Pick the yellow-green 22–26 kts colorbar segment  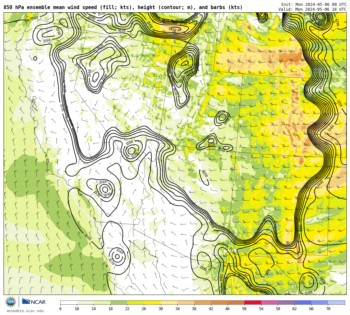(135, 302)
